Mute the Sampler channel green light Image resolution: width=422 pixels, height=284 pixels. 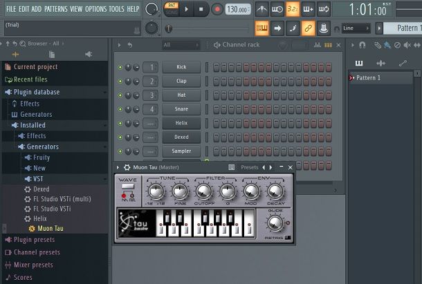120,151
